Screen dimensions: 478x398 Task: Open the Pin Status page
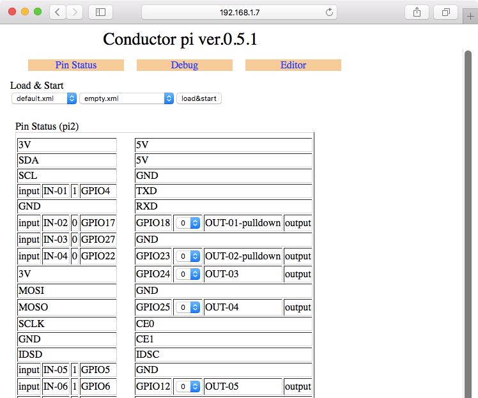click(x=75, y=65)
